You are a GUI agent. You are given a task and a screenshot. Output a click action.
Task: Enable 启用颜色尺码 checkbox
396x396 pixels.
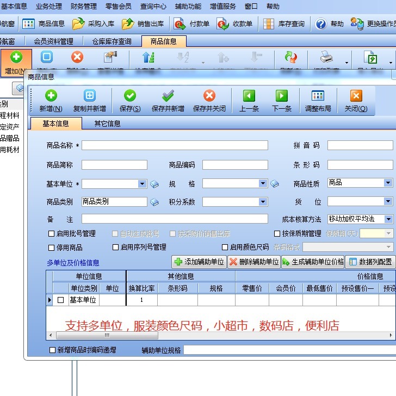click(225, 247)
